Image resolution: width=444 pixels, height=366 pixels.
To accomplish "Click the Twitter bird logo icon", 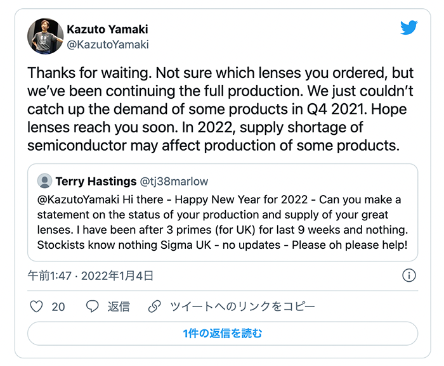I will [x=408, y=27].
